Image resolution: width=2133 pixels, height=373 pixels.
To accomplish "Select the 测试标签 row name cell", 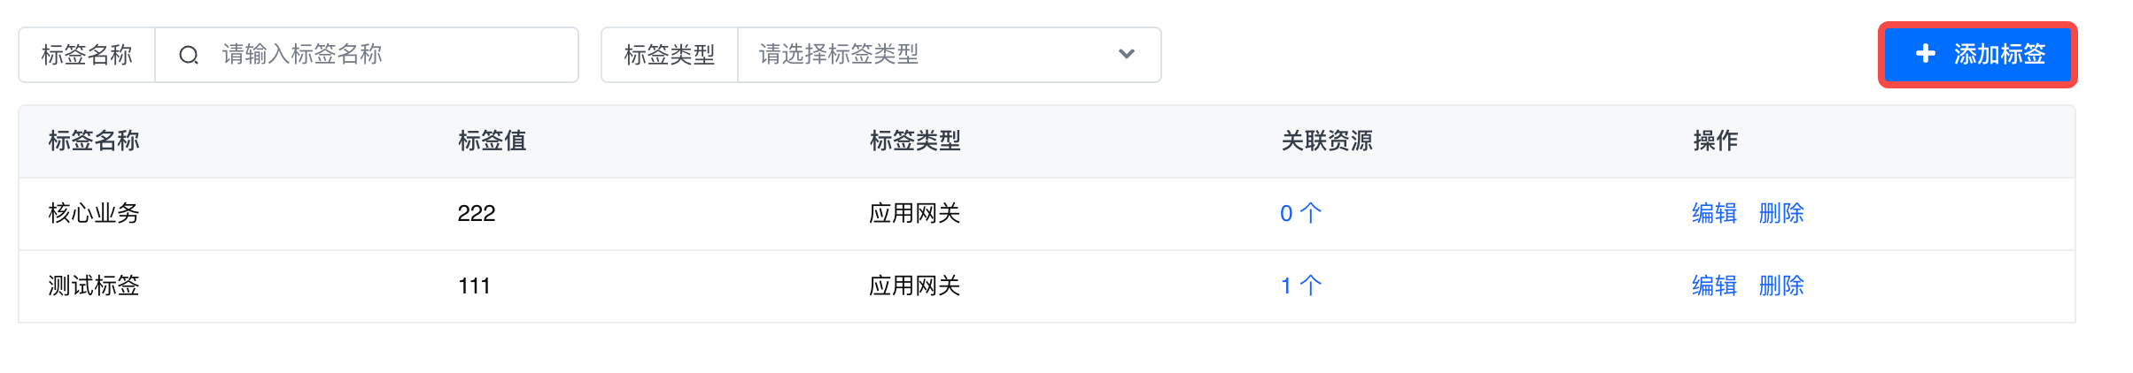I will click(x=94, y=285).
